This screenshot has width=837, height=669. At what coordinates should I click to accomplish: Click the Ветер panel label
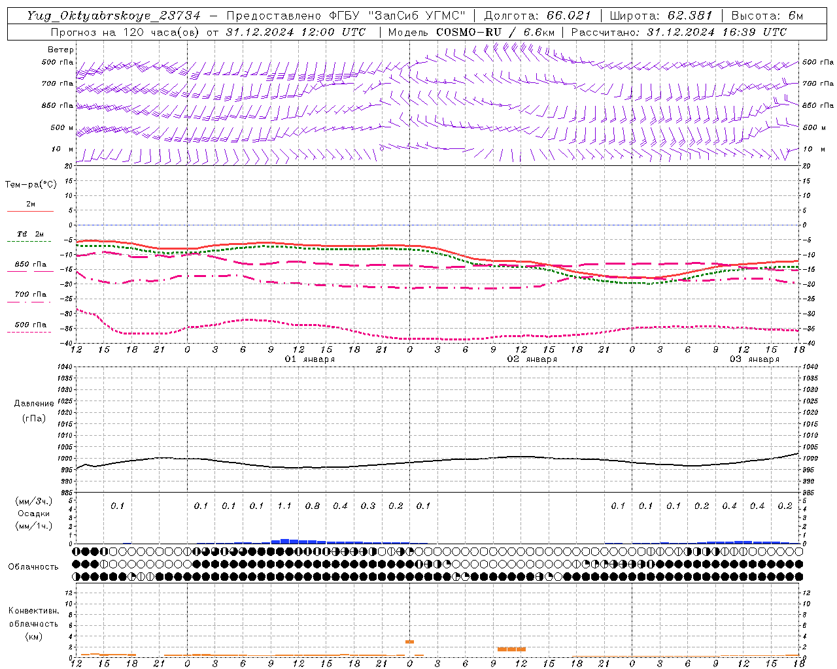pyautogui.click(x=61, y=50)
